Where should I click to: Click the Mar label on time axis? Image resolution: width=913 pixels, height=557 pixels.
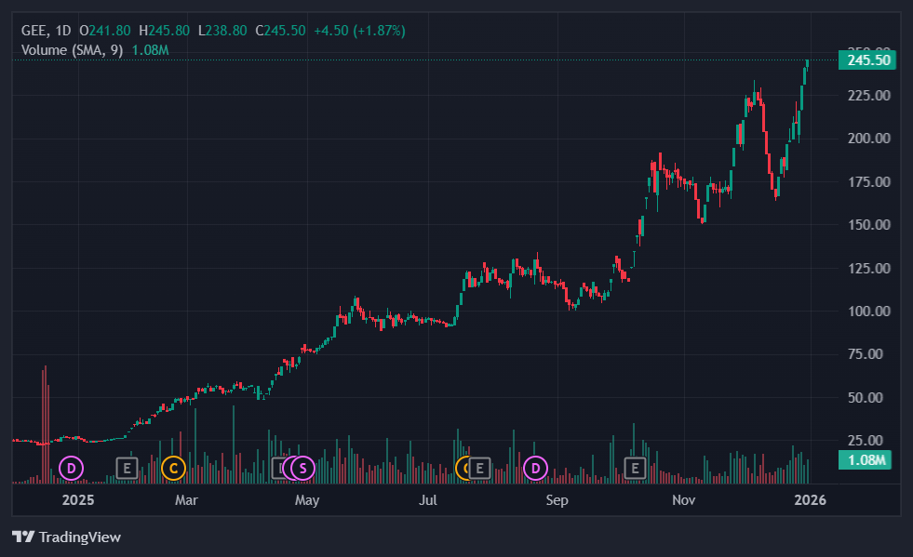187,501
